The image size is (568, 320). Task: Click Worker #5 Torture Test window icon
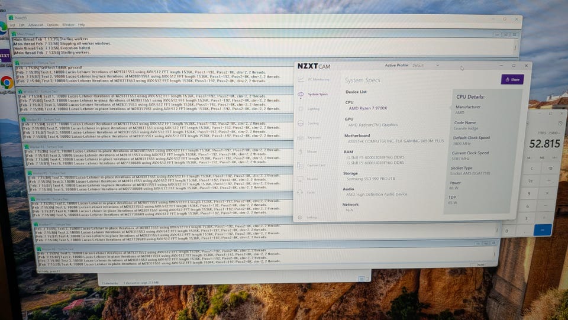(x=30, y=173)
